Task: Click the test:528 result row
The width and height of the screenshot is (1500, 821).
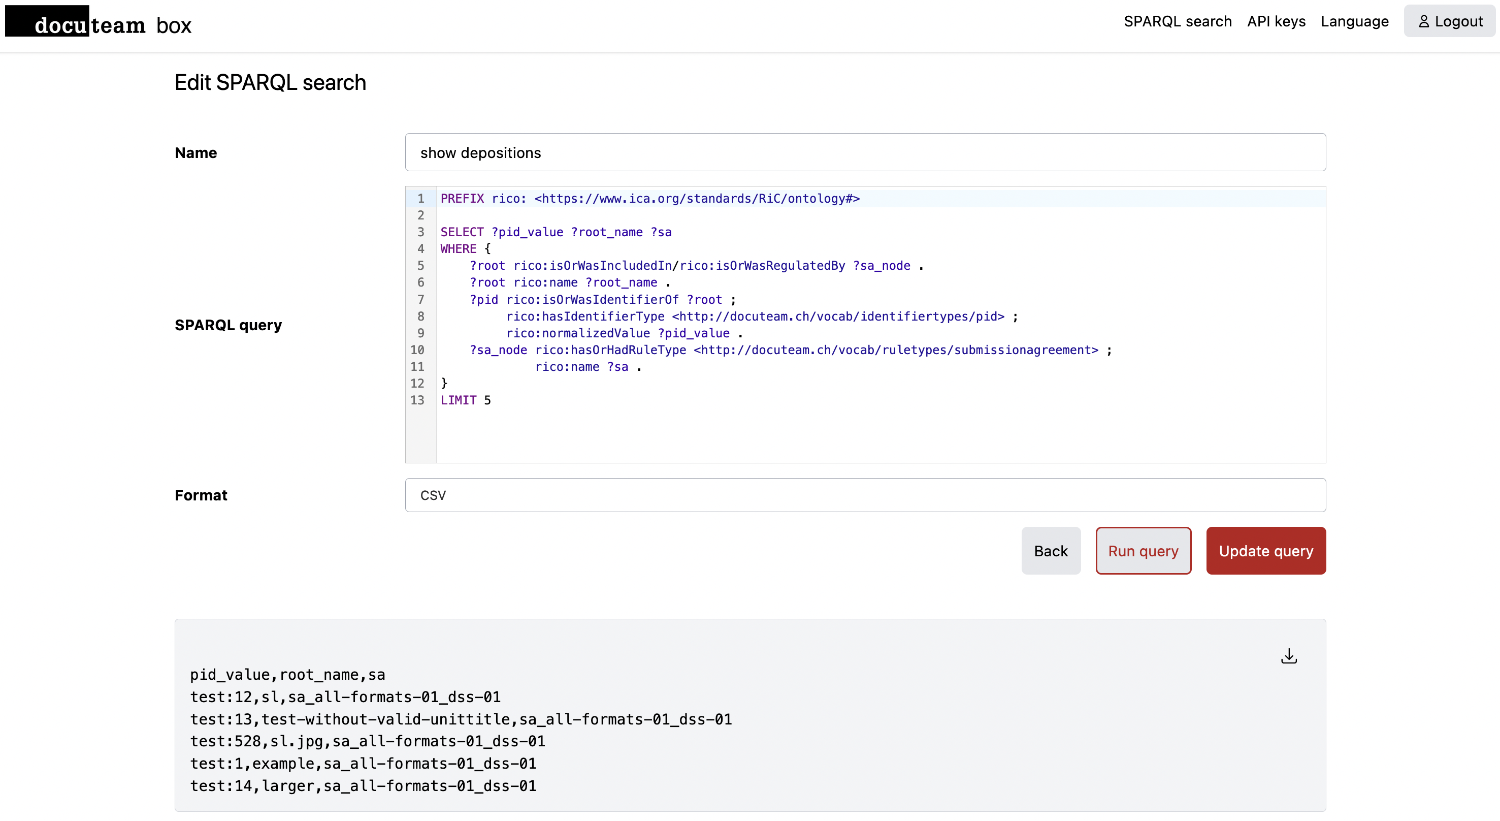Action: pos(368,741)
